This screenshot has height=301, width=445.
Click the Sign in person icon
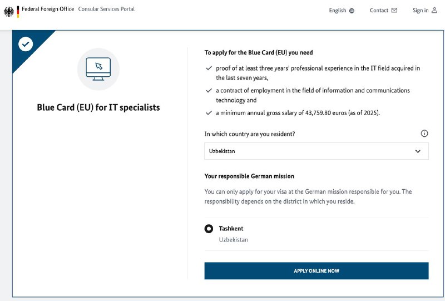(x=434, y=10)
